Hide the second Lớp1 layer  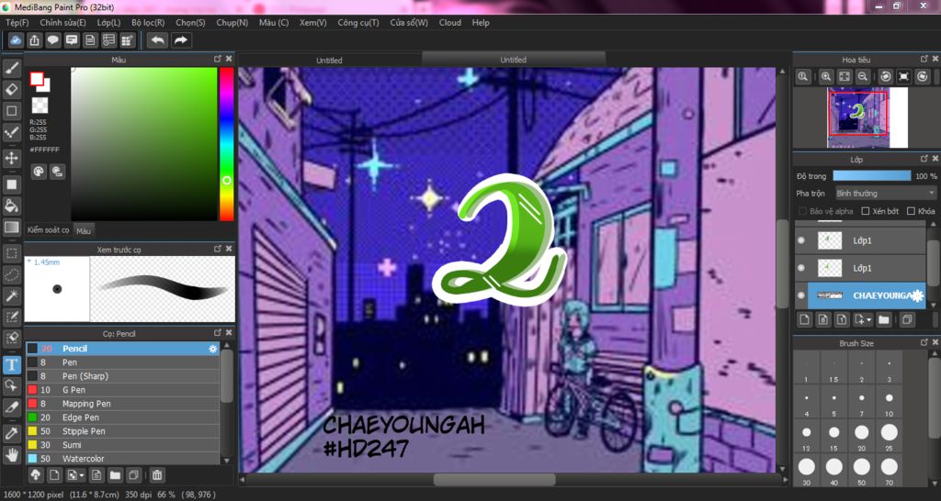801,268
